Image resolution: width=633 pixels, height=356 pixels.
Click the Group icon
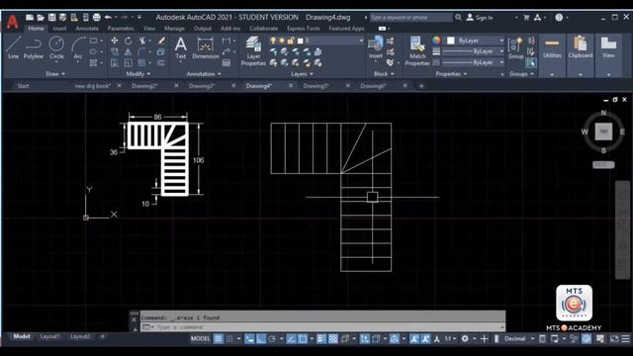click(x=515, y=48)
